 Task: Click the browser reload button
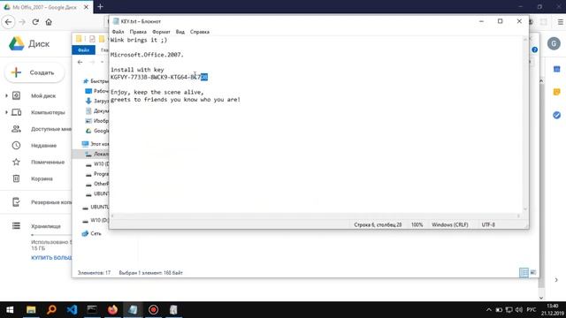(35, 22)
